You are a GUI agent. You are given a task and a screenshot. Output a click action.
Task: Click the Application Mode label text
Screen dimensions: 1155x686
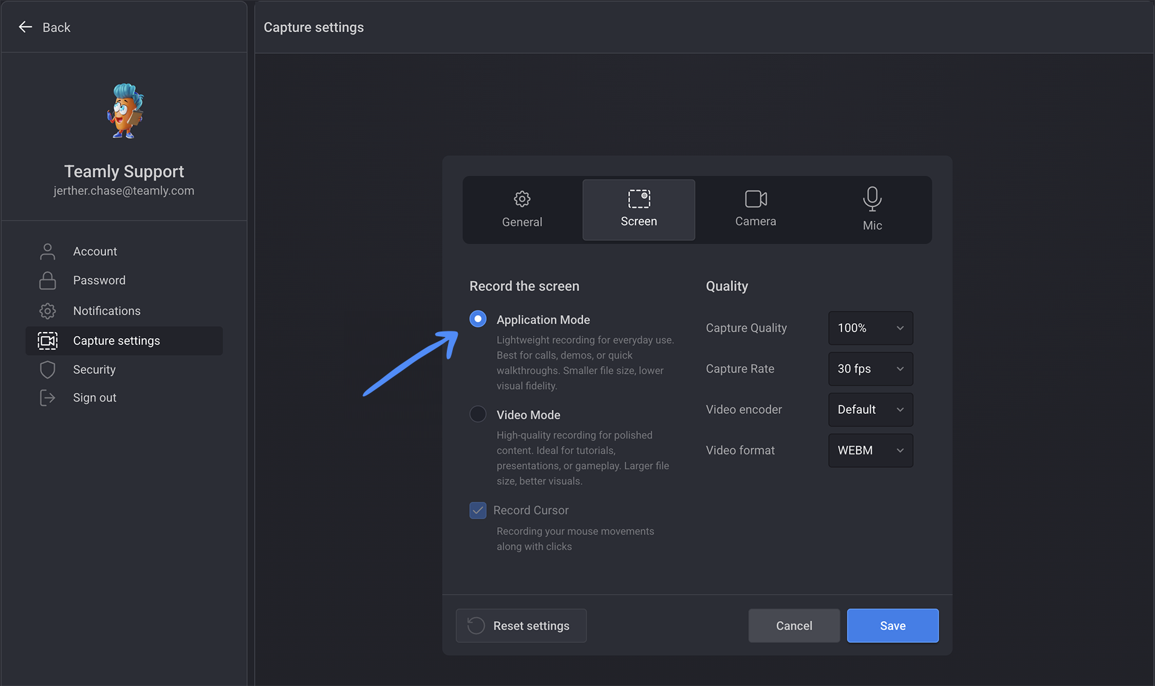pos(543,319)
